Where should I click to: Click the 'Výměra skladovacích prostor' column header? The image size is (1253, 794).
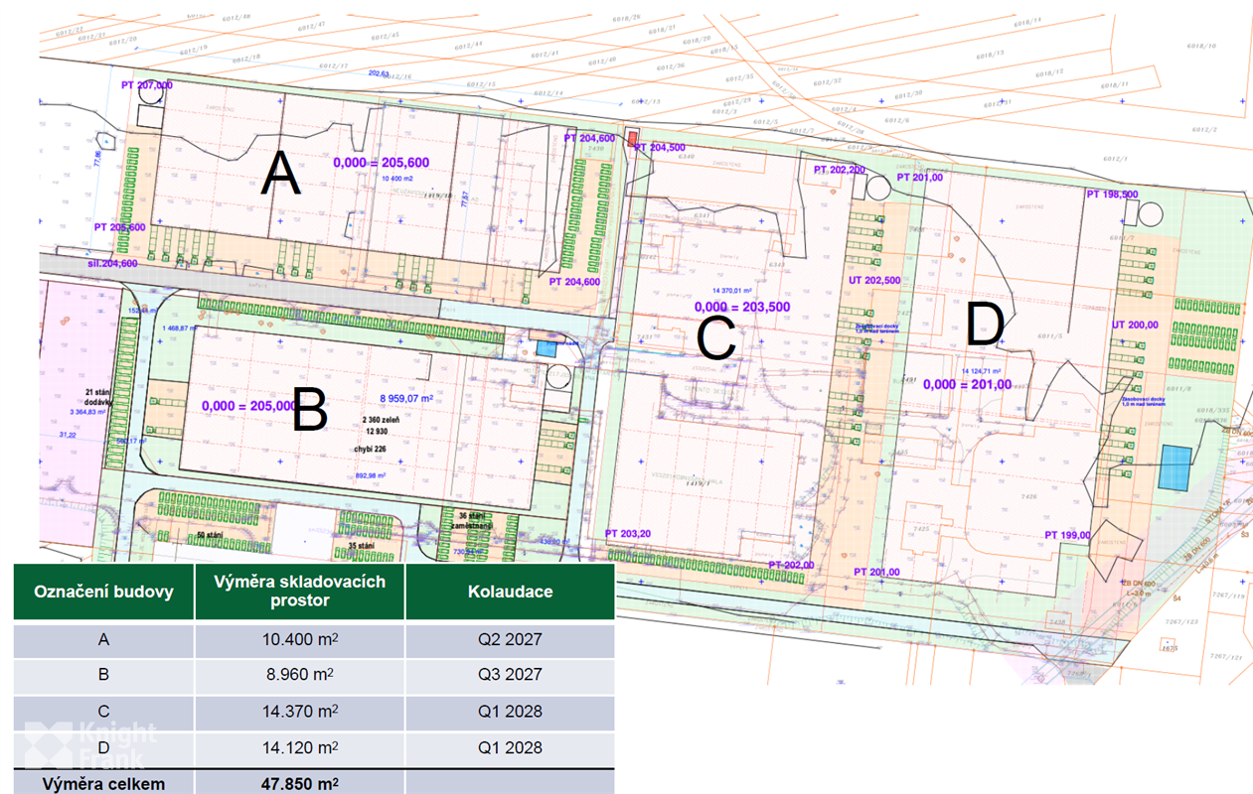tap(299, 592)
